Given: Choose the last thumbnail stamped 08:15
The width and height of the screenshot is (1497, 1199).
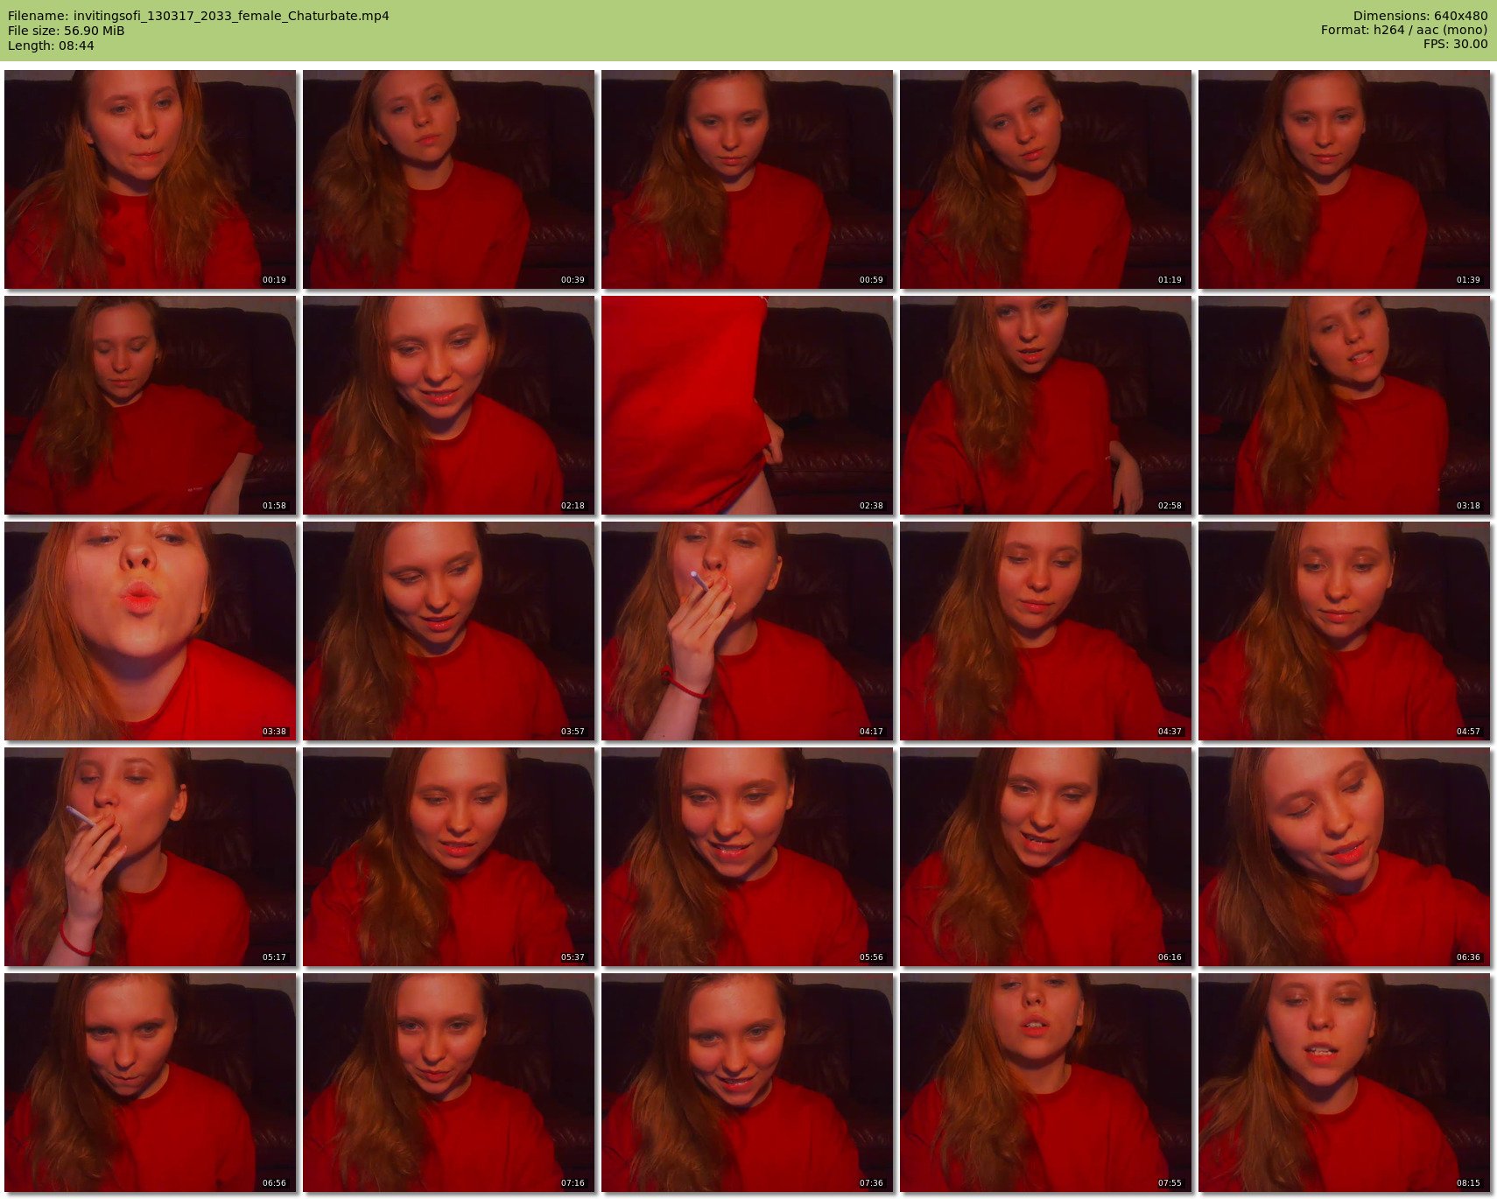Looking at the screenshot, I should [1344, 1083].
